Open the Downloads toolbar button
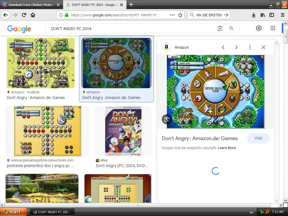288x216 pixels. (254, 15)
